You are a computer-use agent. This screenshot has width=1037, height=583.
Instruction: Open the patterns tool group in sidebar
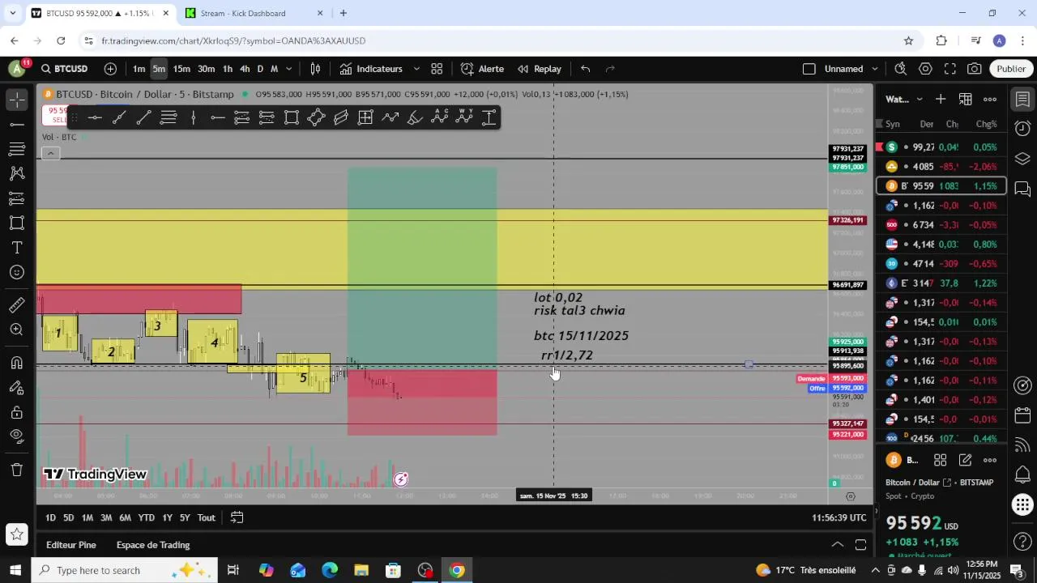pos(17,173)
